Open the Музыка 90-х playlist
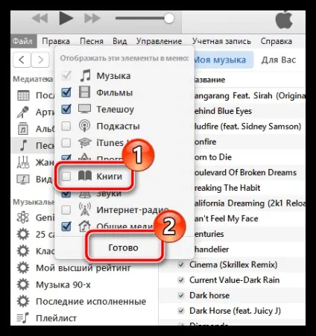Screen dimensions: 316x336 (63, 285)
